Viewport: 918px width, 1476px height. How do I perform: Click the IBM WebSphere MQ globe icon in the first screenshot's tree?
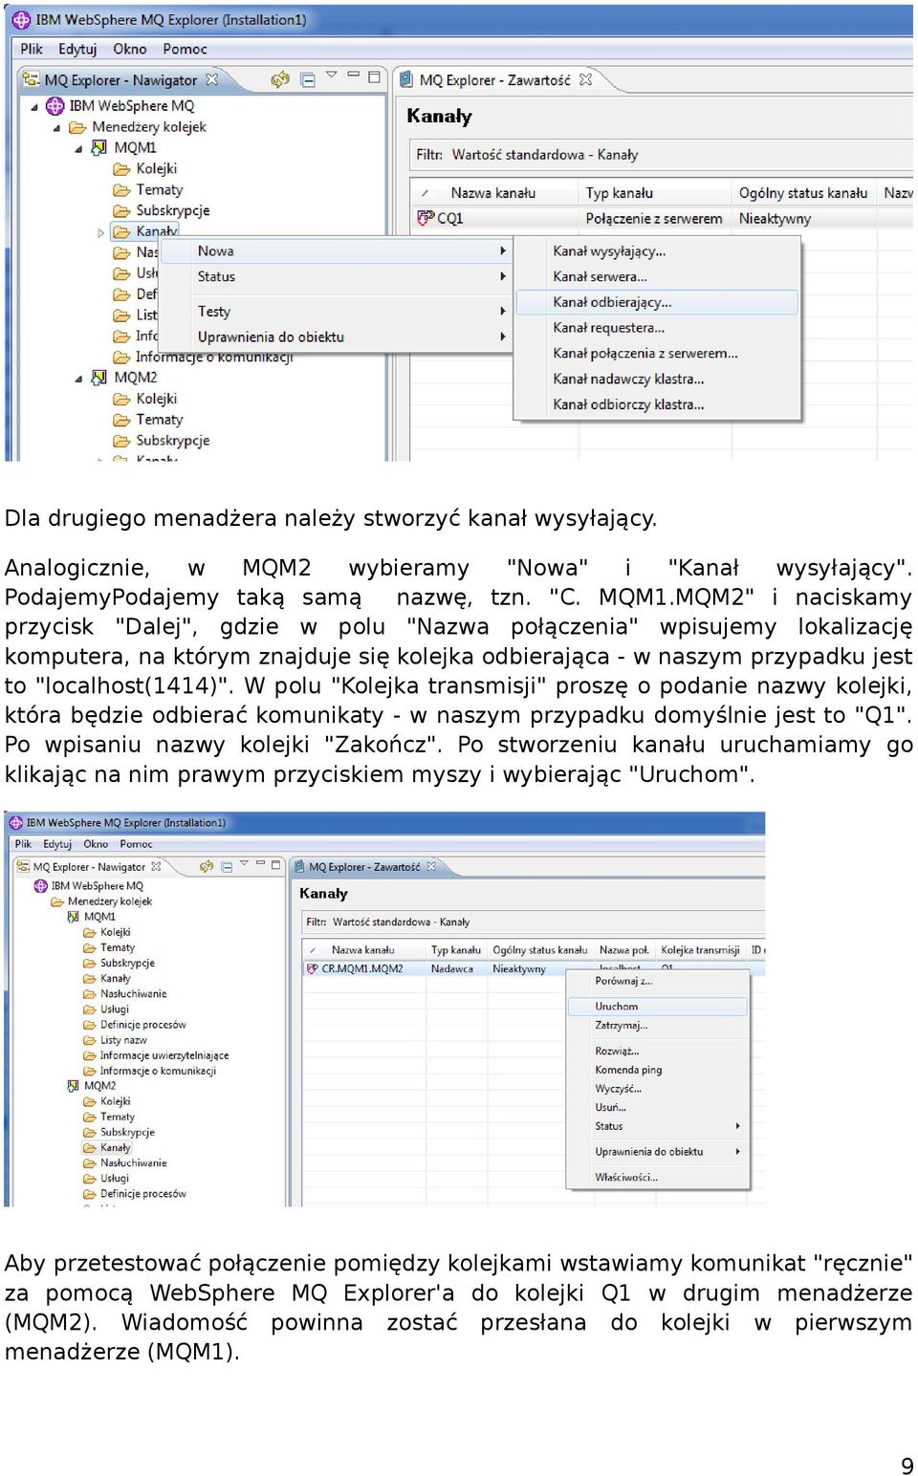[x=55, y=105]
